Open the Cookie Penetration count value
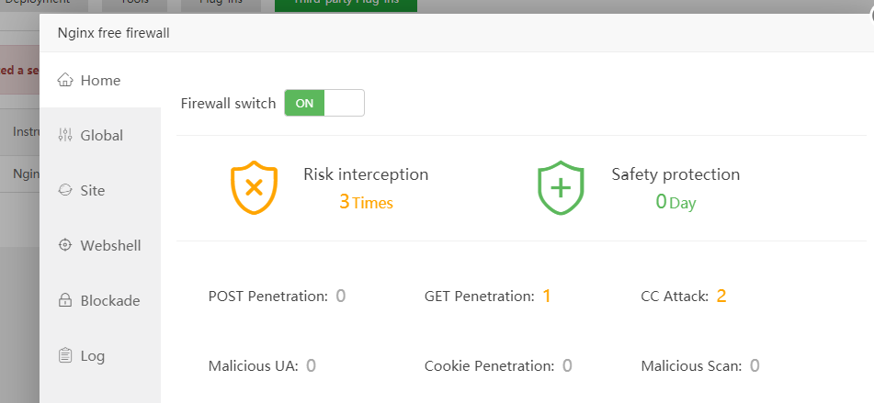Viewport: 874px width, 403px height. tap(567, 365)
